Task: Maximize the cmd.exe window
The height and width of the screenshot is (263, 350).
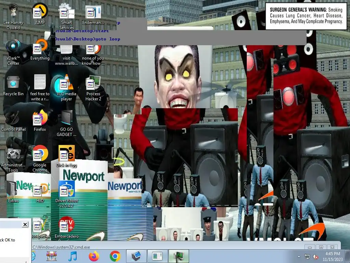Action: point(321,247)
